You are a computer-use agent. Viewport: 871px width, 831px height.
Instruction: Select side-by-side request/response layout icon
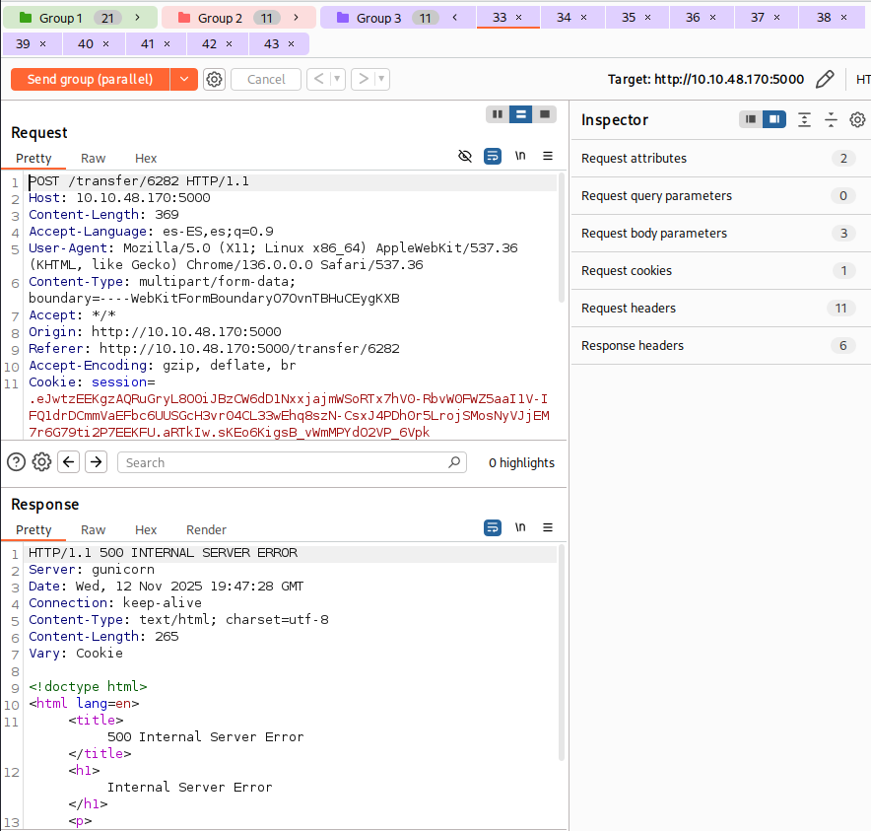tap(498, 114)
